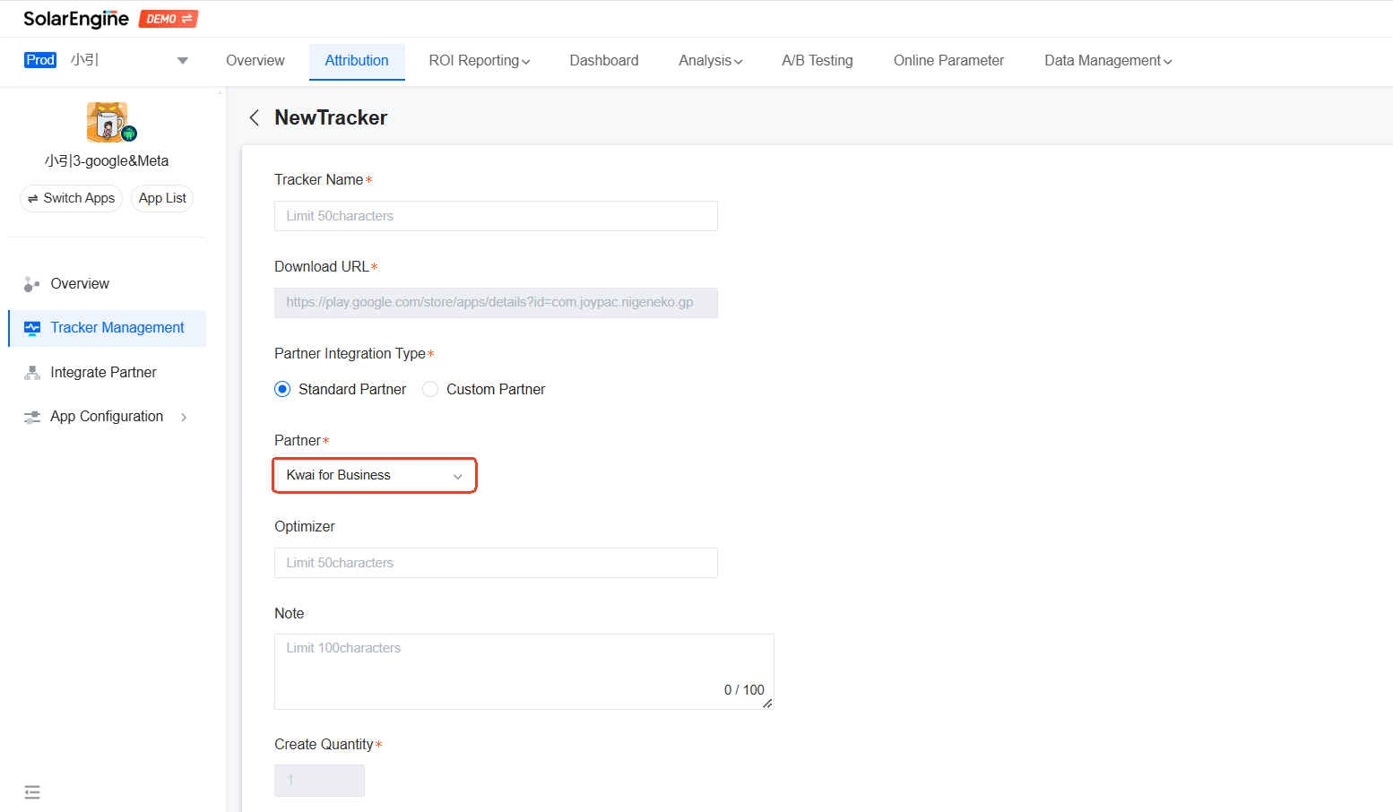
Task: Select the Custom Partner radio button
Action: (x=430, y=389)
